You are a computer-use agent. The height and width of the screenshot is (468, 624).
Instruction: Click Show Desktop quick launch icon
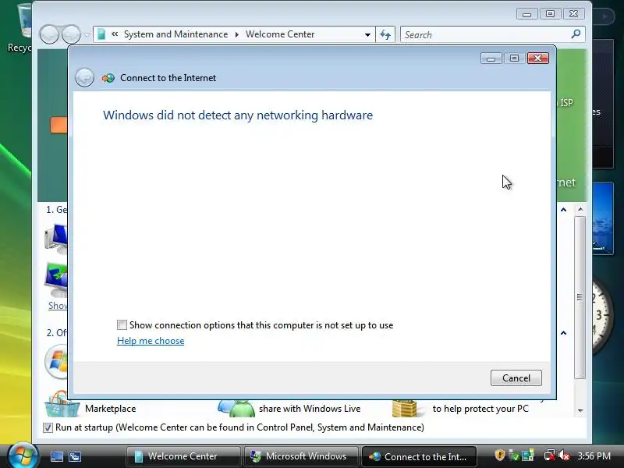[56, 456]
